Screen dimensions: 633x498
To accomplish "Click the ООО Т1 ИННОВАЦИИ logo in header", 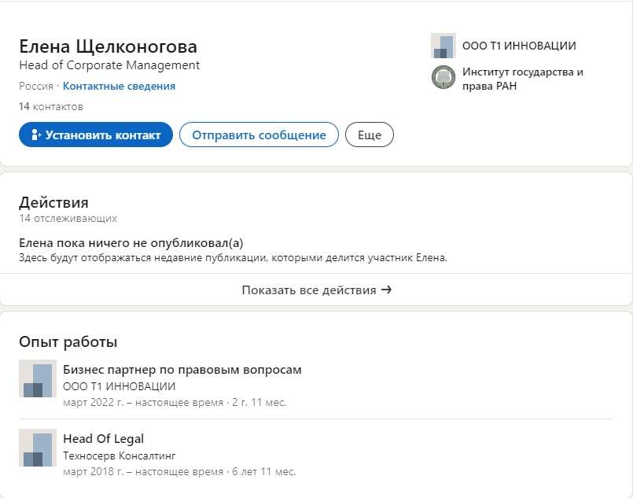I will tap(443, 46).
